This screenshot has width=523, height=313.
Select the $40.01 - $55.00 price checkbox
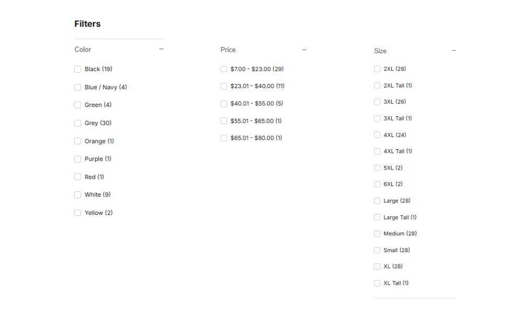click(224, 103)
